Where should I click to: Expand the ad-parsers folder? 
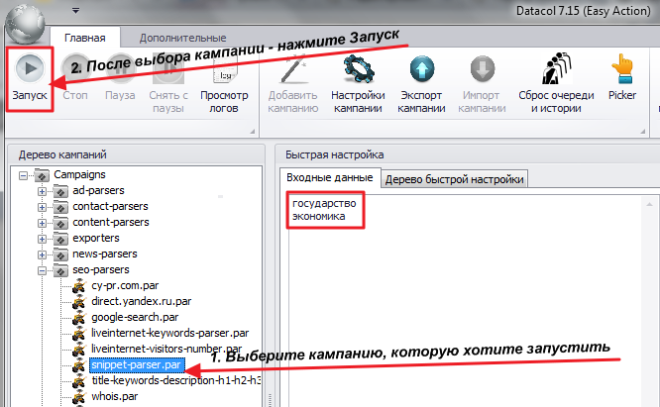(x=42, y=191)
